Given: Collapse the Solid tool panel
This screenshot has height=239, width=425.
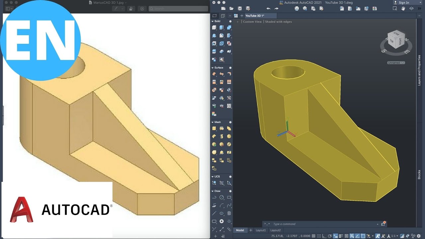Looking at the screenshot, I should tap(212, 21).
